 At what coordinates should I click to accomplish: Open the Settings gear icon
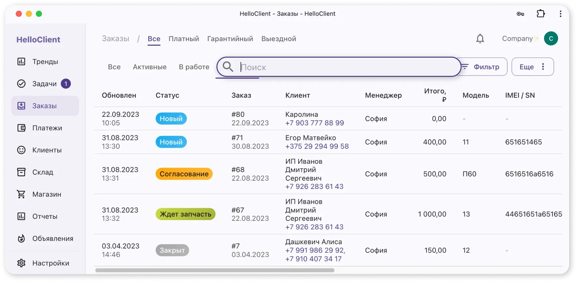click(21, 263)
